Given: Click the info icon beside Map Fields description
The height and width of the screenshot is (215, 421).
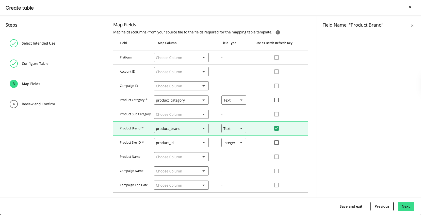Looking at the screenshot, I should (278, 32).
